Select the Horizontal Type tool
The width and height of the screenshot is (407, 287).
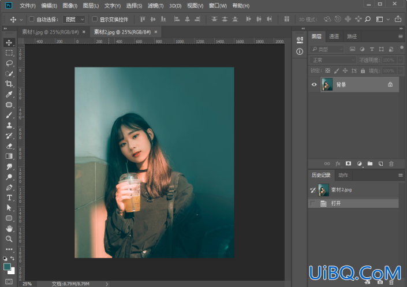[9, 197]
